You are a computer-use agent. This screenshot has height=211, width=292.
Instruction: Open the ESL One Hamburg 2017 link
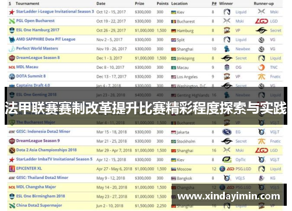coord(37,30)
